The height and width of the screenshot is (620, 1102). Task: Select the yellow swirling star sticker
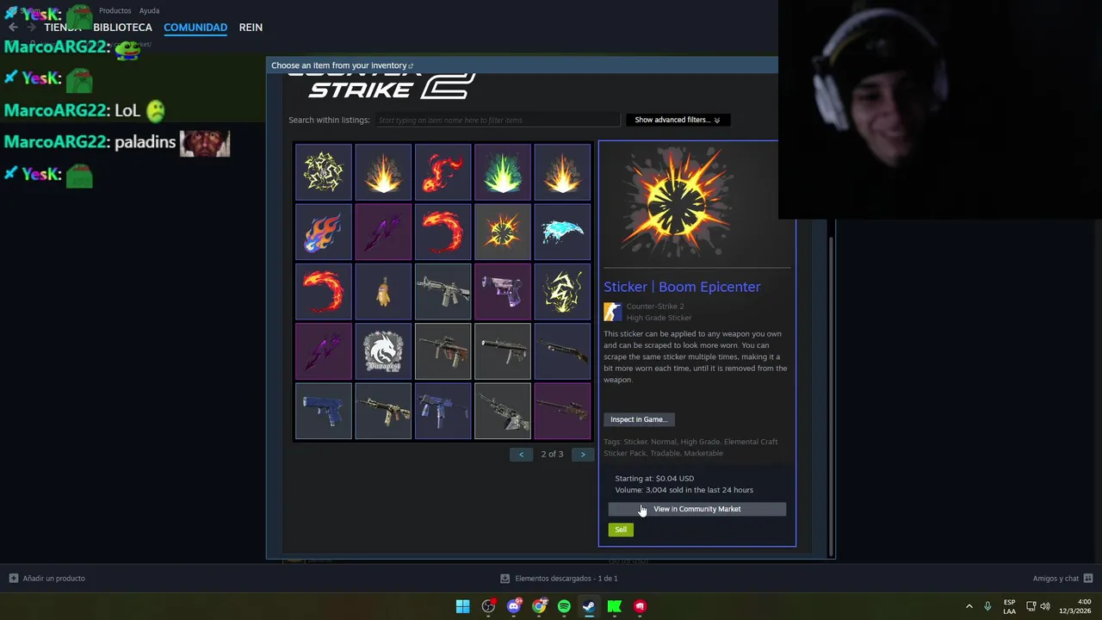point(324,171)
